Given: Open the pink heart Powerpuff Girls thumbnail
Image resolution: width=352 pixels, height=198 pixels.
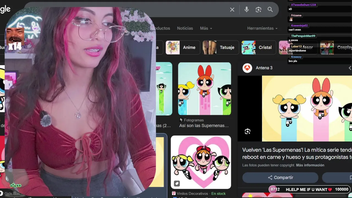Looking at the screenshot, I should tap(201, 162).
